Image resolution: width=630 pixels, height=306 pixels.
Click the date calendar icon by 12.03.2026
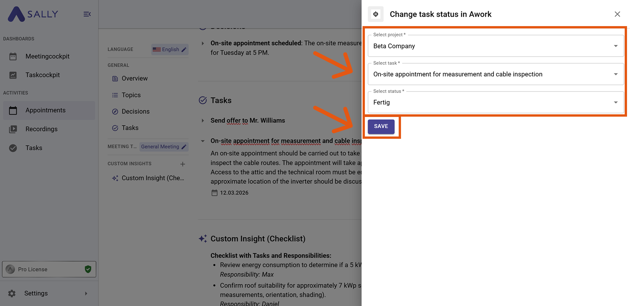pos(214,193)
